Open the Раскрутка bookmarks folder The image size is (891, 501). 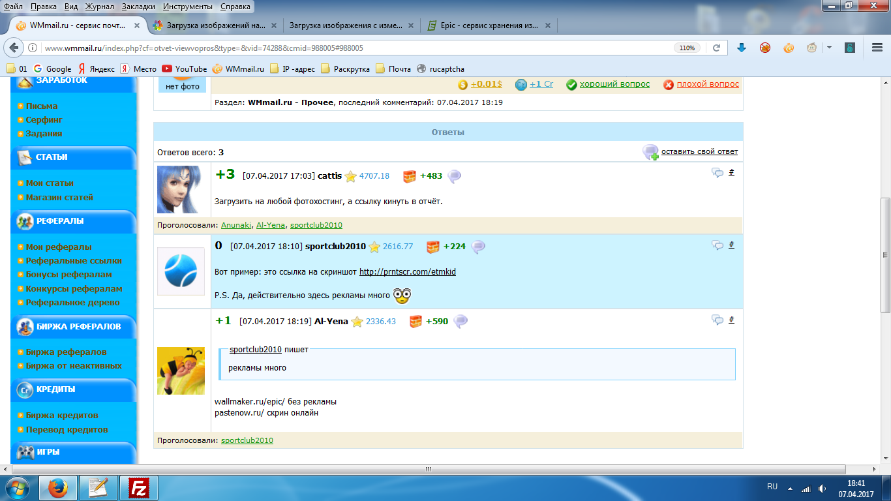point(345,68)
